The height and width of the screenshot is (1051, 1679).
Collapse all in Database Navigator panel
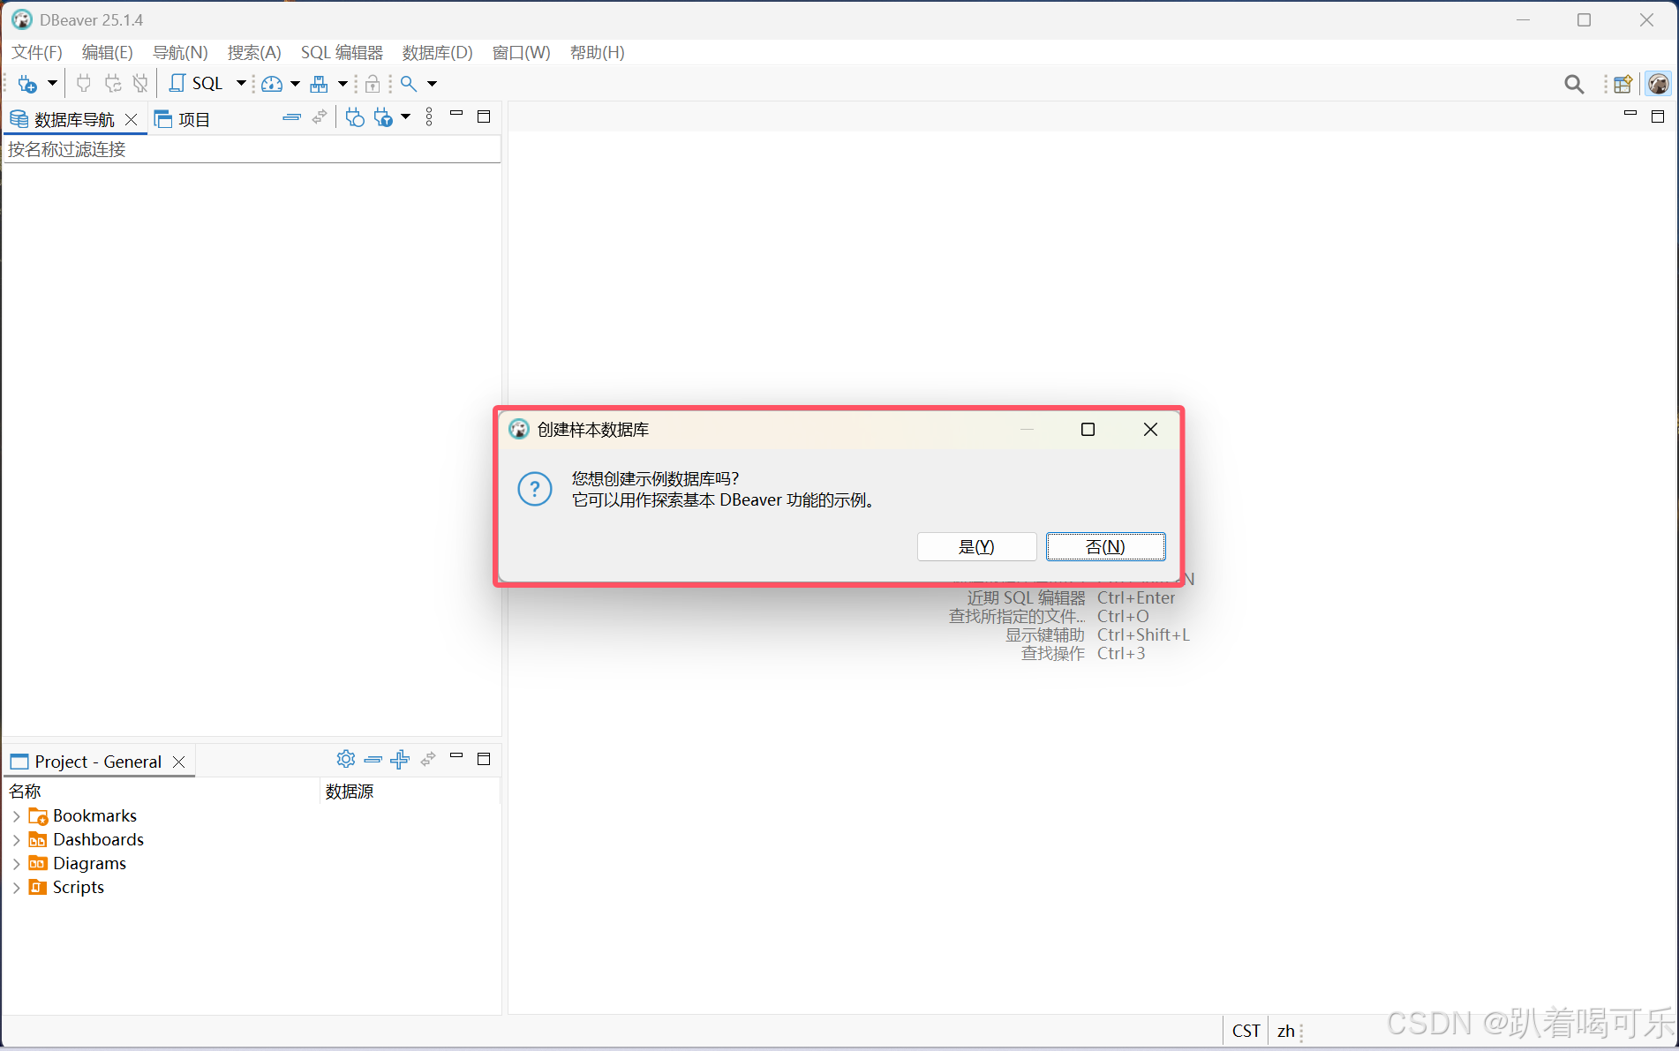point(292,116)
